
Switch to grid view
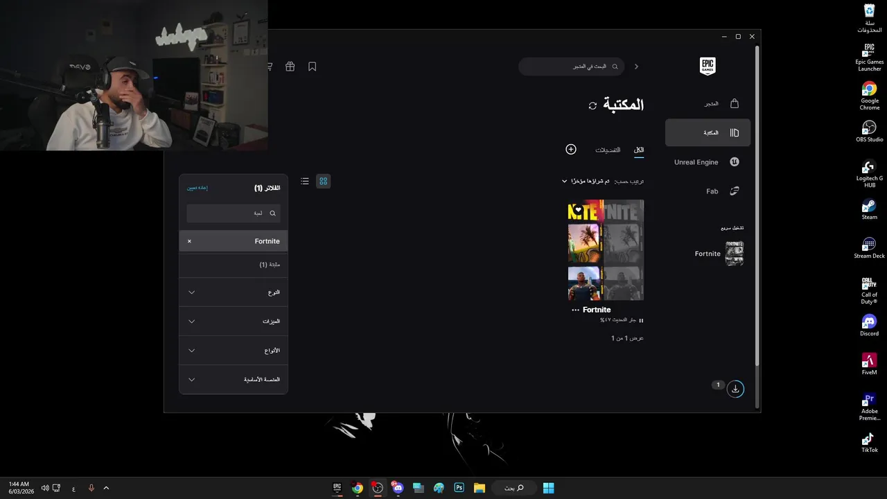(x=323, y=181)
